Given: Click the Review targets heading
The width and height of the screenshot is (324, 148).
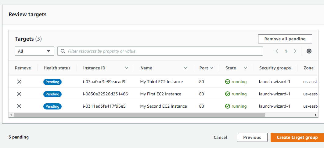Looking at the screenshot, I should click(27, 14).
